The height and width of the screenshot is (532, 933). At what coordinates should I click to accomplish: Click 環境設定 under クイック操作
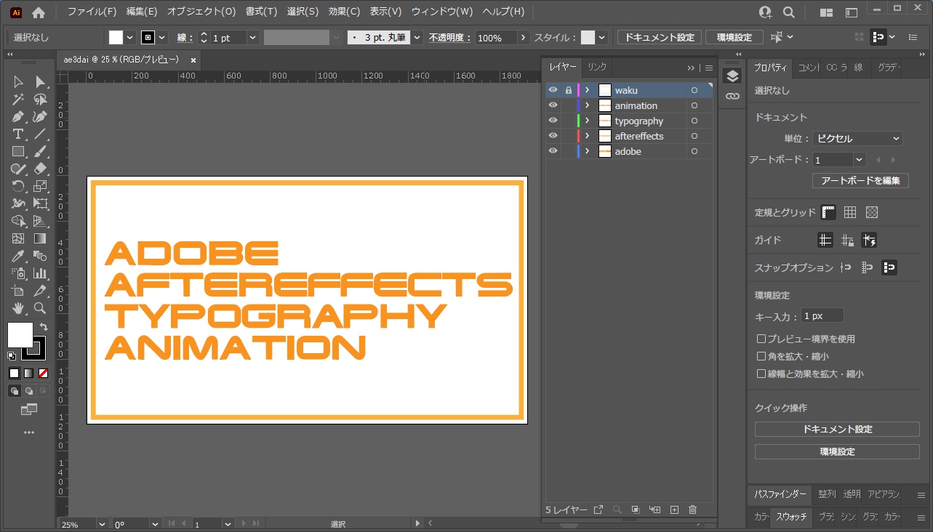837,451
